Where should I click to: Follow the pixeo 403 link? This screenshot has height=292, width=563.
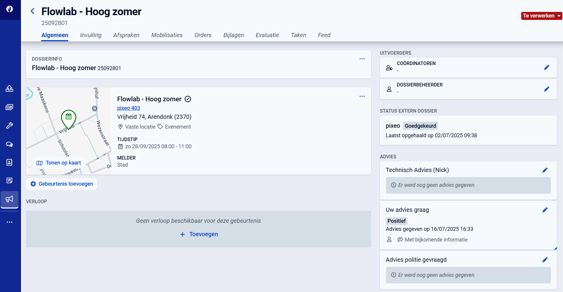tap(128, 108)
